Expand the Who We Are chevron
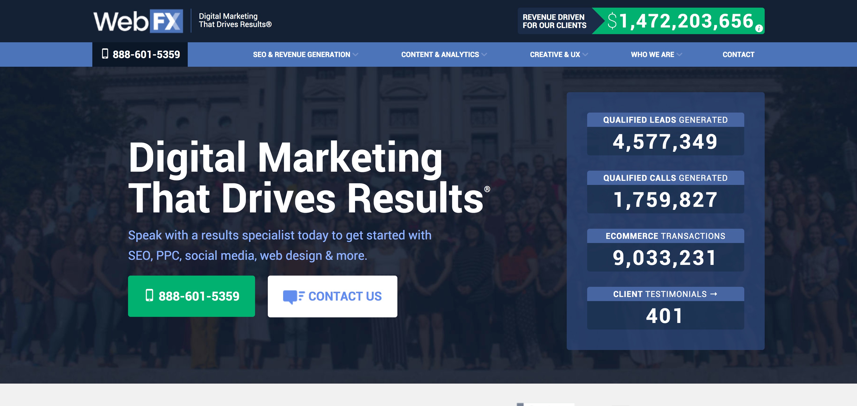Viewport: 857px width, 406px height. tap(679, 55)
